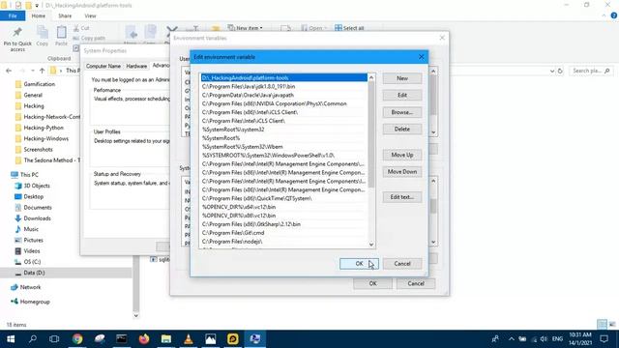Click Pin to Quick access in ribbon
The image size is (619, 348).
click(x=17, y=39)
